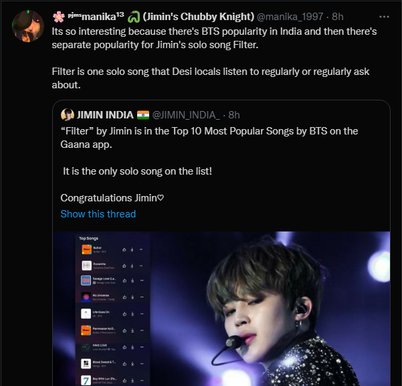
Task: Click the Butter album art thumbnail
Action: (x=86, y=250)
